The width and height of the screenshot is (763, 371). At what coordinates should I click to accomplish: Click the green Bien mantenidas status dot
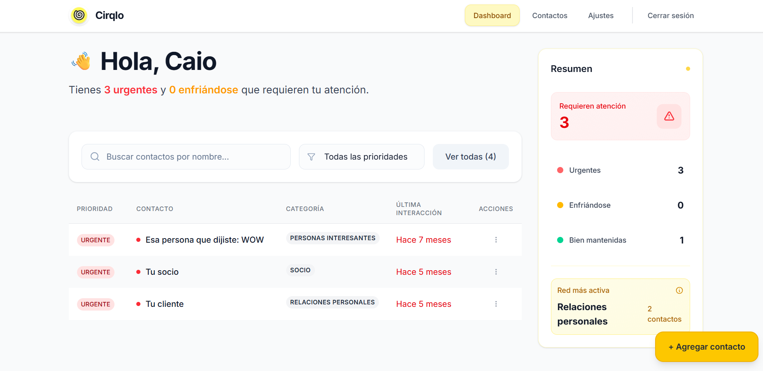coord(560,240)
